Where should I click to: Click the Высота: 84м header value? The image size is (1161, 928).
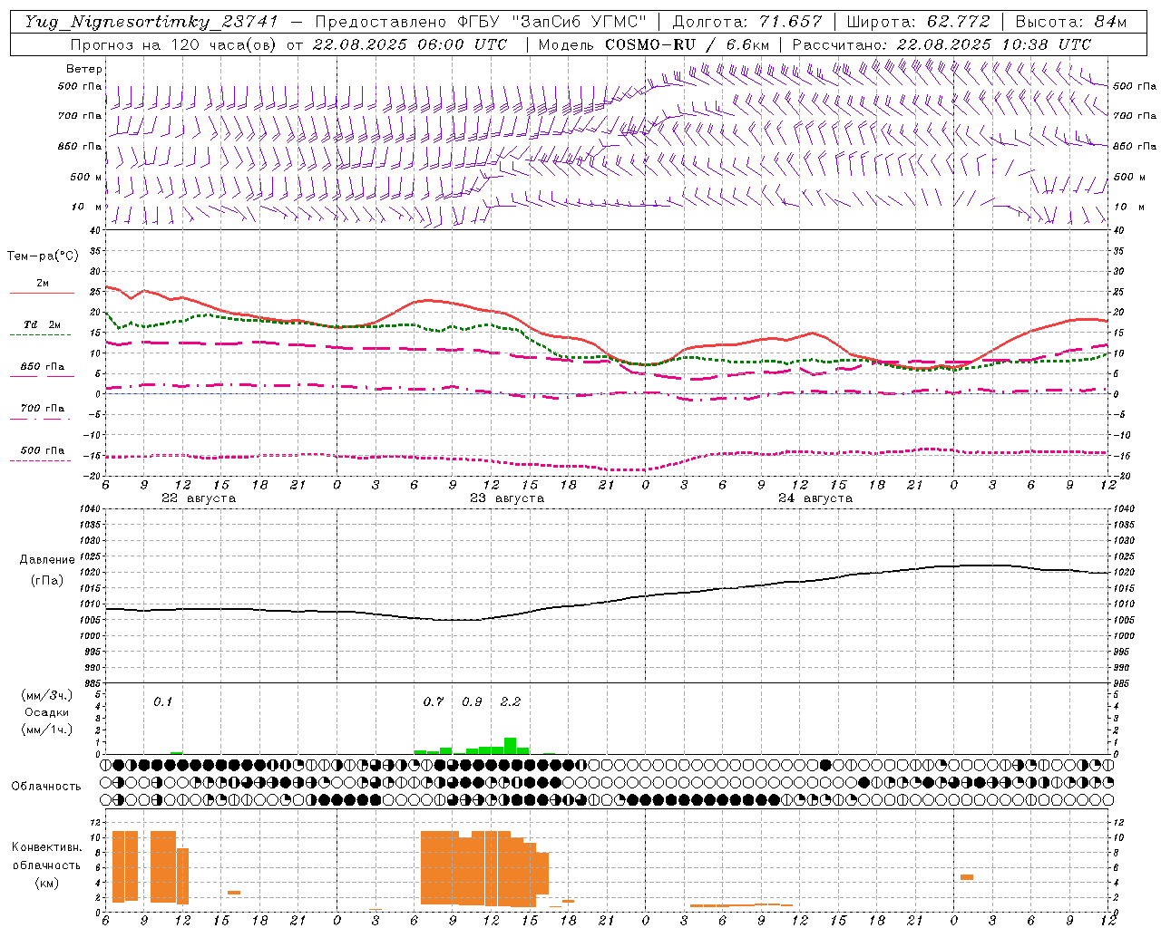pyautogui.click(x=1071, y=22)
